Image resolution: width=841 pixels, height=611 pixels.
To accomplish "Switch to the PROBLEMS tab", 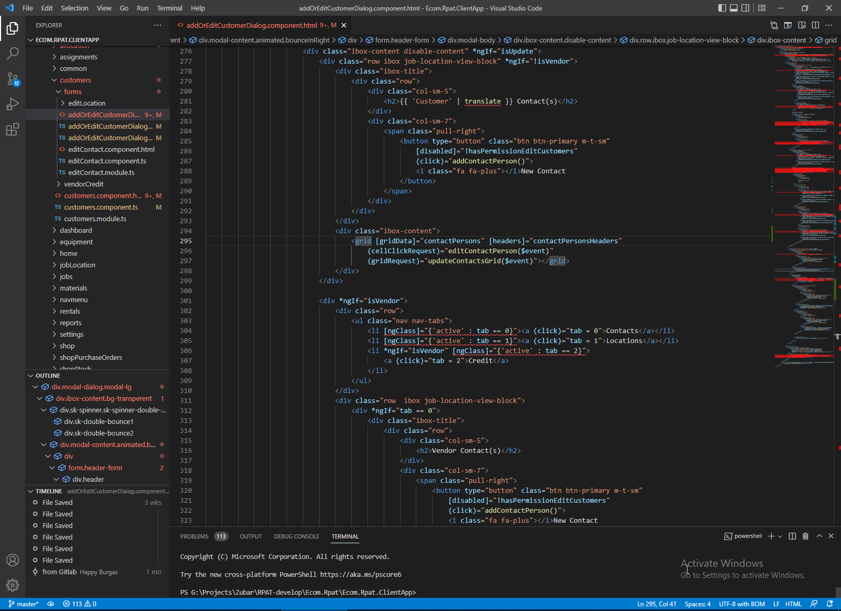I will click(194, 536).
